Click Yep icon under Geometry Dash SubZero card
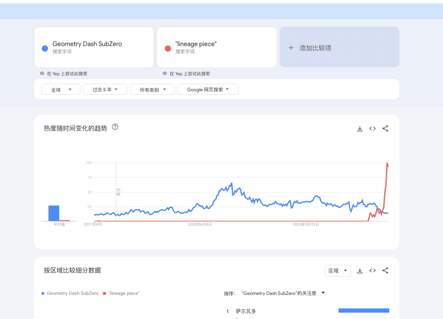443x319 pixels. [x=42, y=74]
